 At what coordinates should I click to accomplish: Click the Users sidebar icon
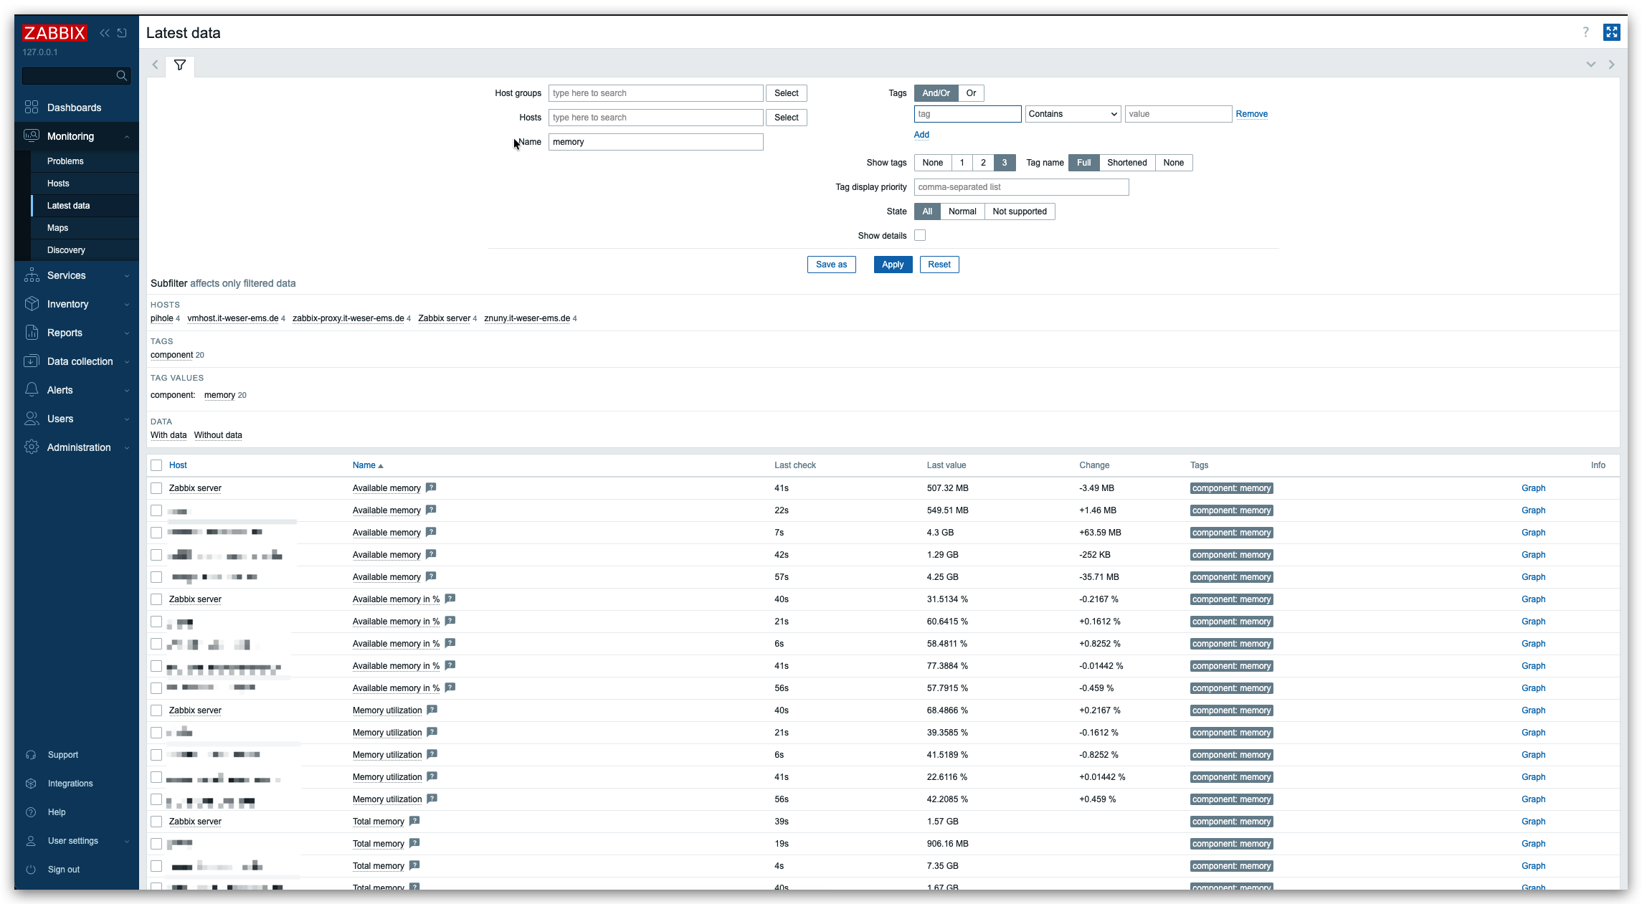[32, 419]
